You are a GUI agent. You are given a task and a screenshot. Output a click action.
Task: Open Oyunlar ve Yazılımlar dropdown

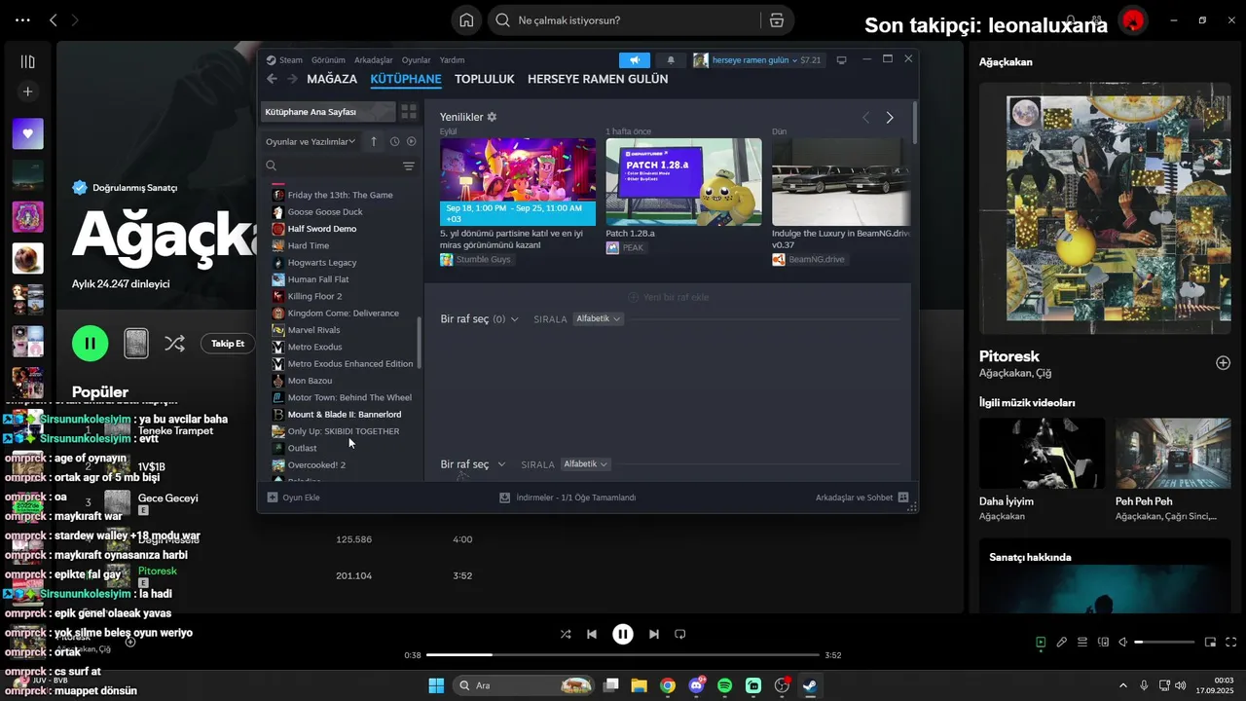coord(311,141)
